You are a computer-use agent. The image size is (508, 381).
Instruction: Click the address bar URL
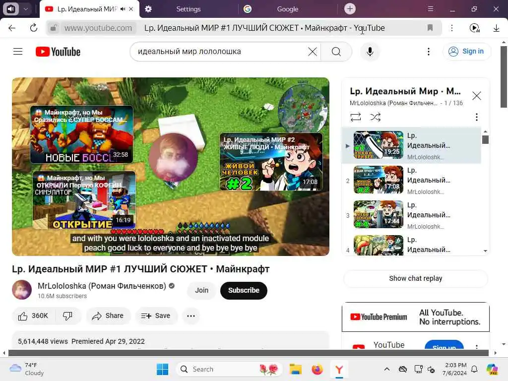(x=98, y=28)
